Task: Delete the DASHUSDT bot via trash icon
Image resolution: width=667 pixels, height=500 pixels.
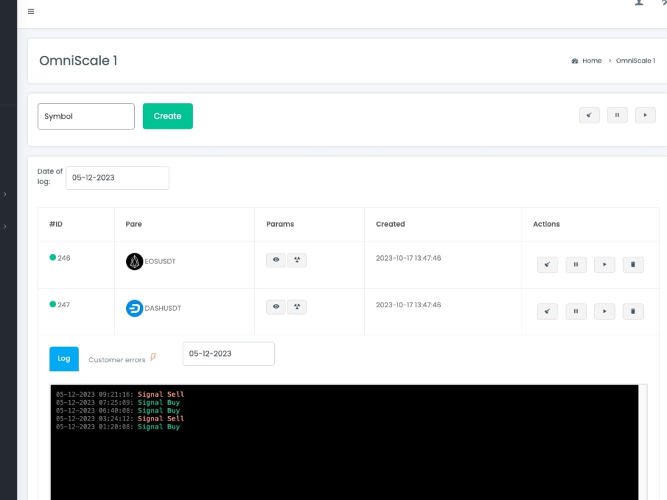Action: 633,311
